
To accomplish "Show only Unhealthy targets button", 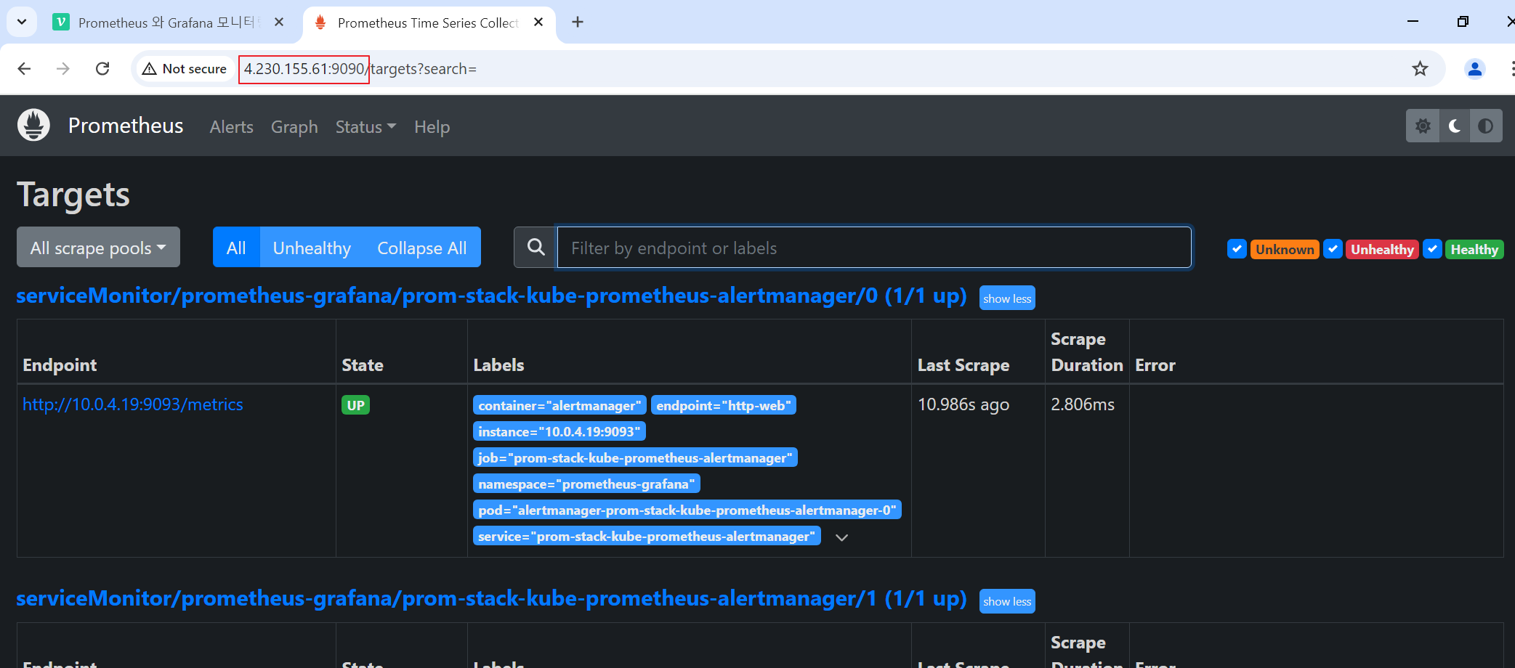I will (x=312, y=248).
